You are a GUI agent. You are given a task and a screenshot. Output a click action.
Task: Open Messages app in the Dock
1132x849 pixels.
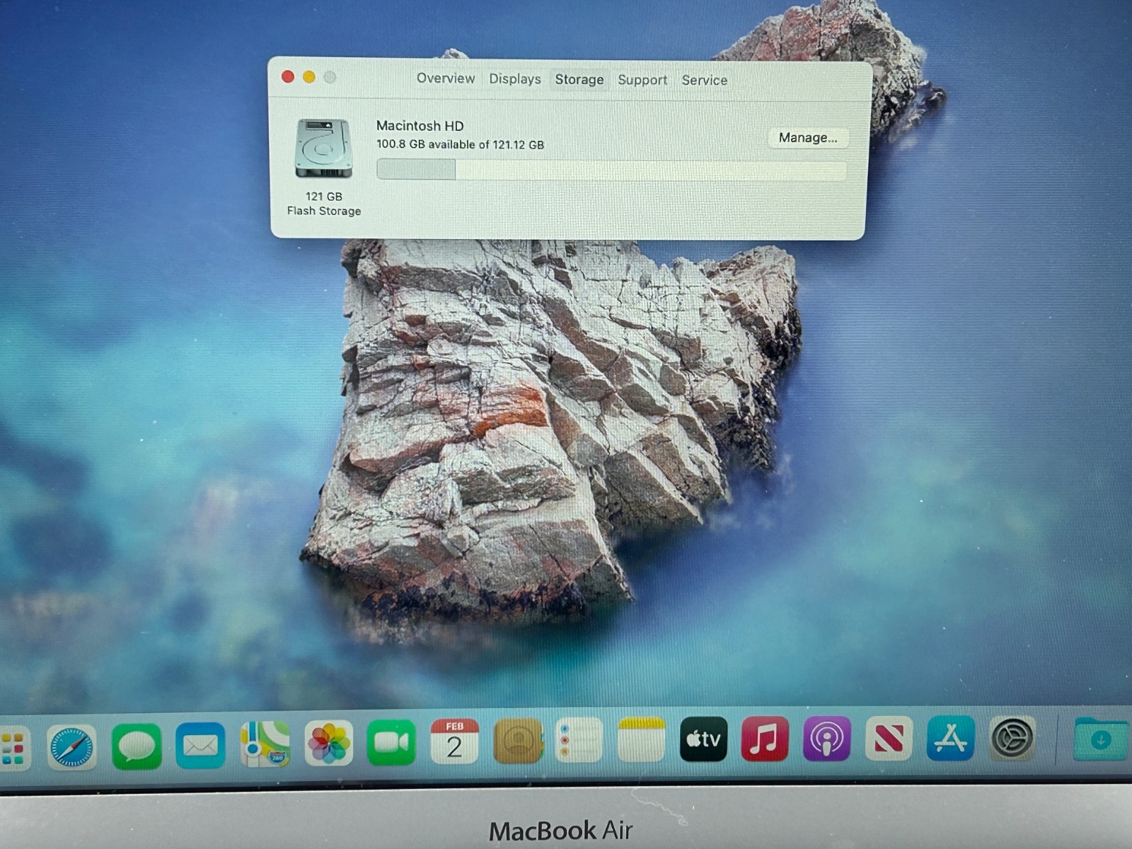pos(136,746)
